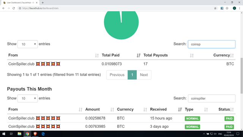Image resolution: width=243 pixels, height=137 pixels.
Task: Sort Payouts This Month by Type
Action: (196, 110)
